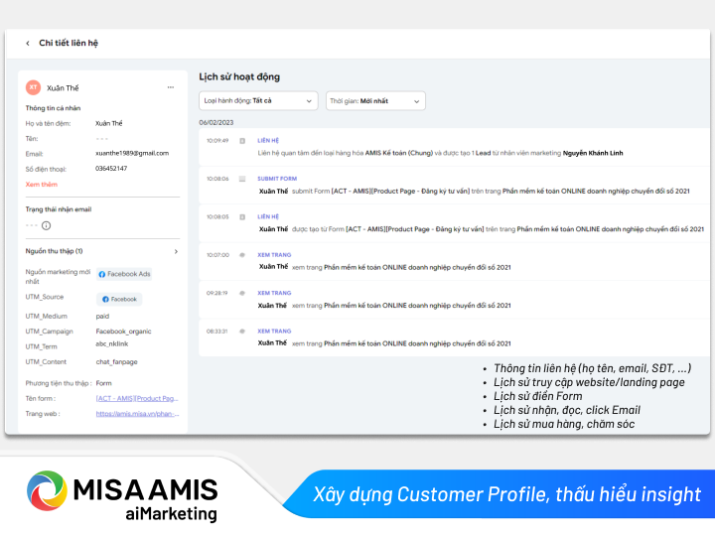Click the icon of the 09:28:19 XEM TRANG activity

click(242, 293)
